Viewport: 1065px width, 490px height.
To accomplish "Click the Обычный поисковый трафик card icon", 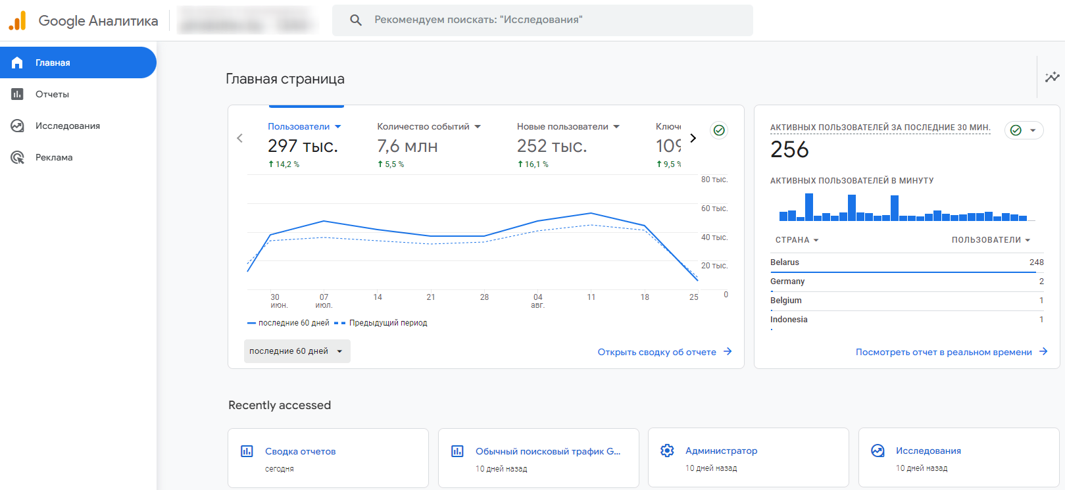I will tap(457, 451).
